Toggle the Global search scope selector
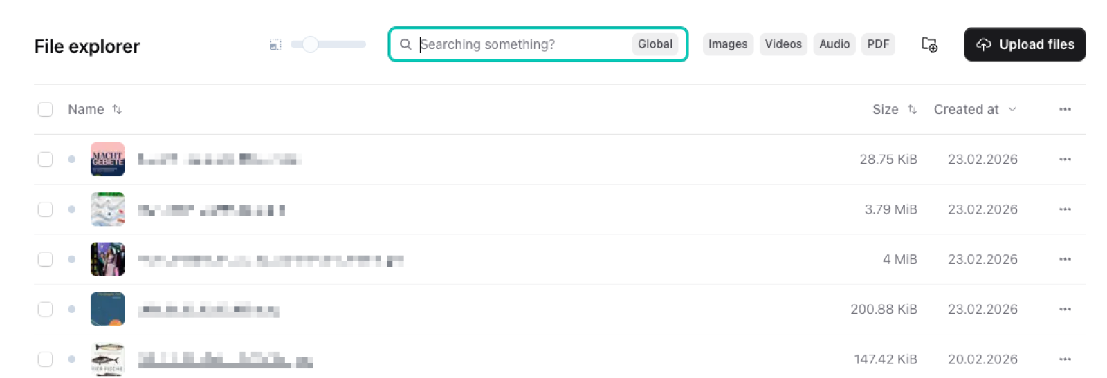This screenshot has width=1107, height=378. (x=655, y=45)
